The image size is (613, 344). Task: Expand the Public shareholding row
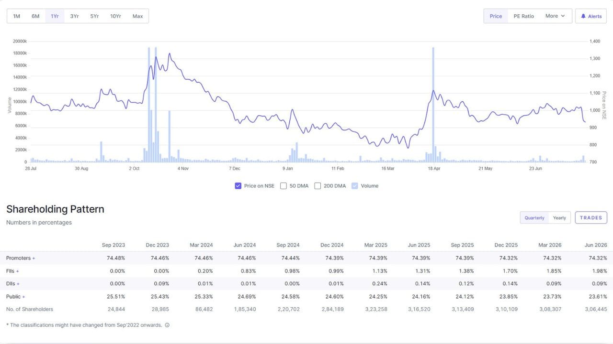[x=16, y=297]
